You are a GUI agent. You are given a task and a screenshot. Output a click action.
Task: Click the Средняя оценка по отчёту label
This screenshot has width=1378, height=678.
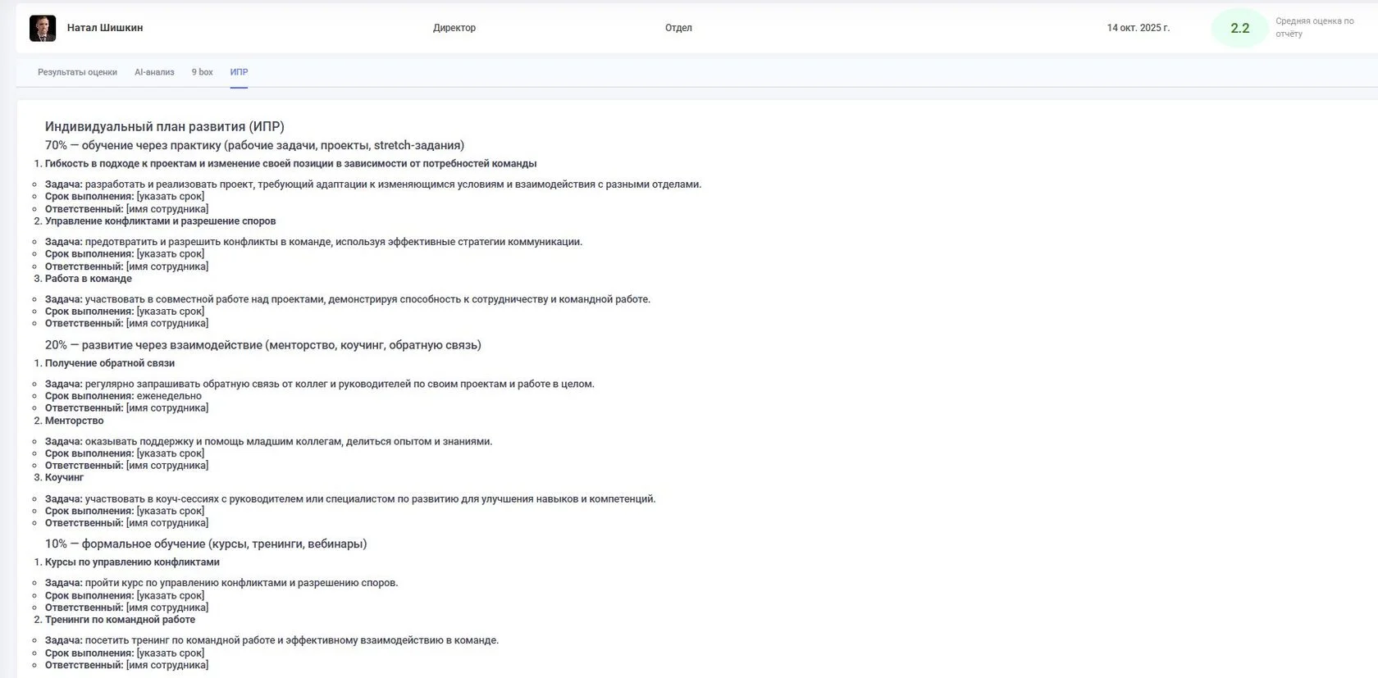pos(1314,27)
